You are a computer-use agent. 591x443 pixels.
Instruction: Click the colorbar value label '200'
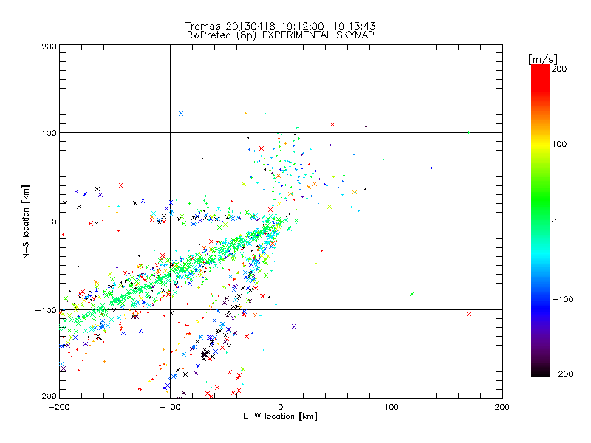coord(559,69)
